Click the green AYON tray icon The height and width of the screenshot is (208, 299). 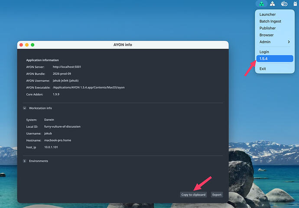tap(261, 3)
